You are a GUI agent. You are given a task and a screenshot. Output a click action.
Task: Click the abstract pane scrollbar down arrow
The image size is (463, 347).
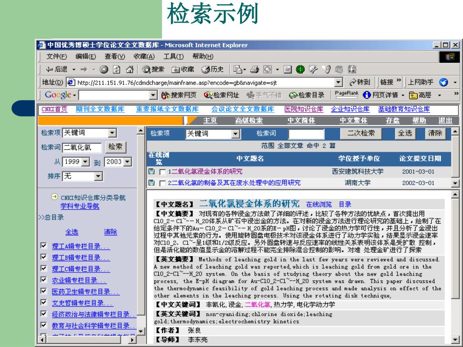click(x=455, y=340)
